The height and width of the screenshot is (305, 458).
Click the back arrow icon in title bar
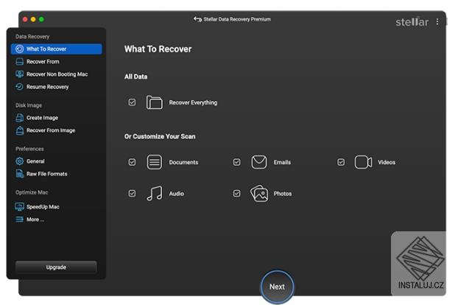[x=197, y=19]
